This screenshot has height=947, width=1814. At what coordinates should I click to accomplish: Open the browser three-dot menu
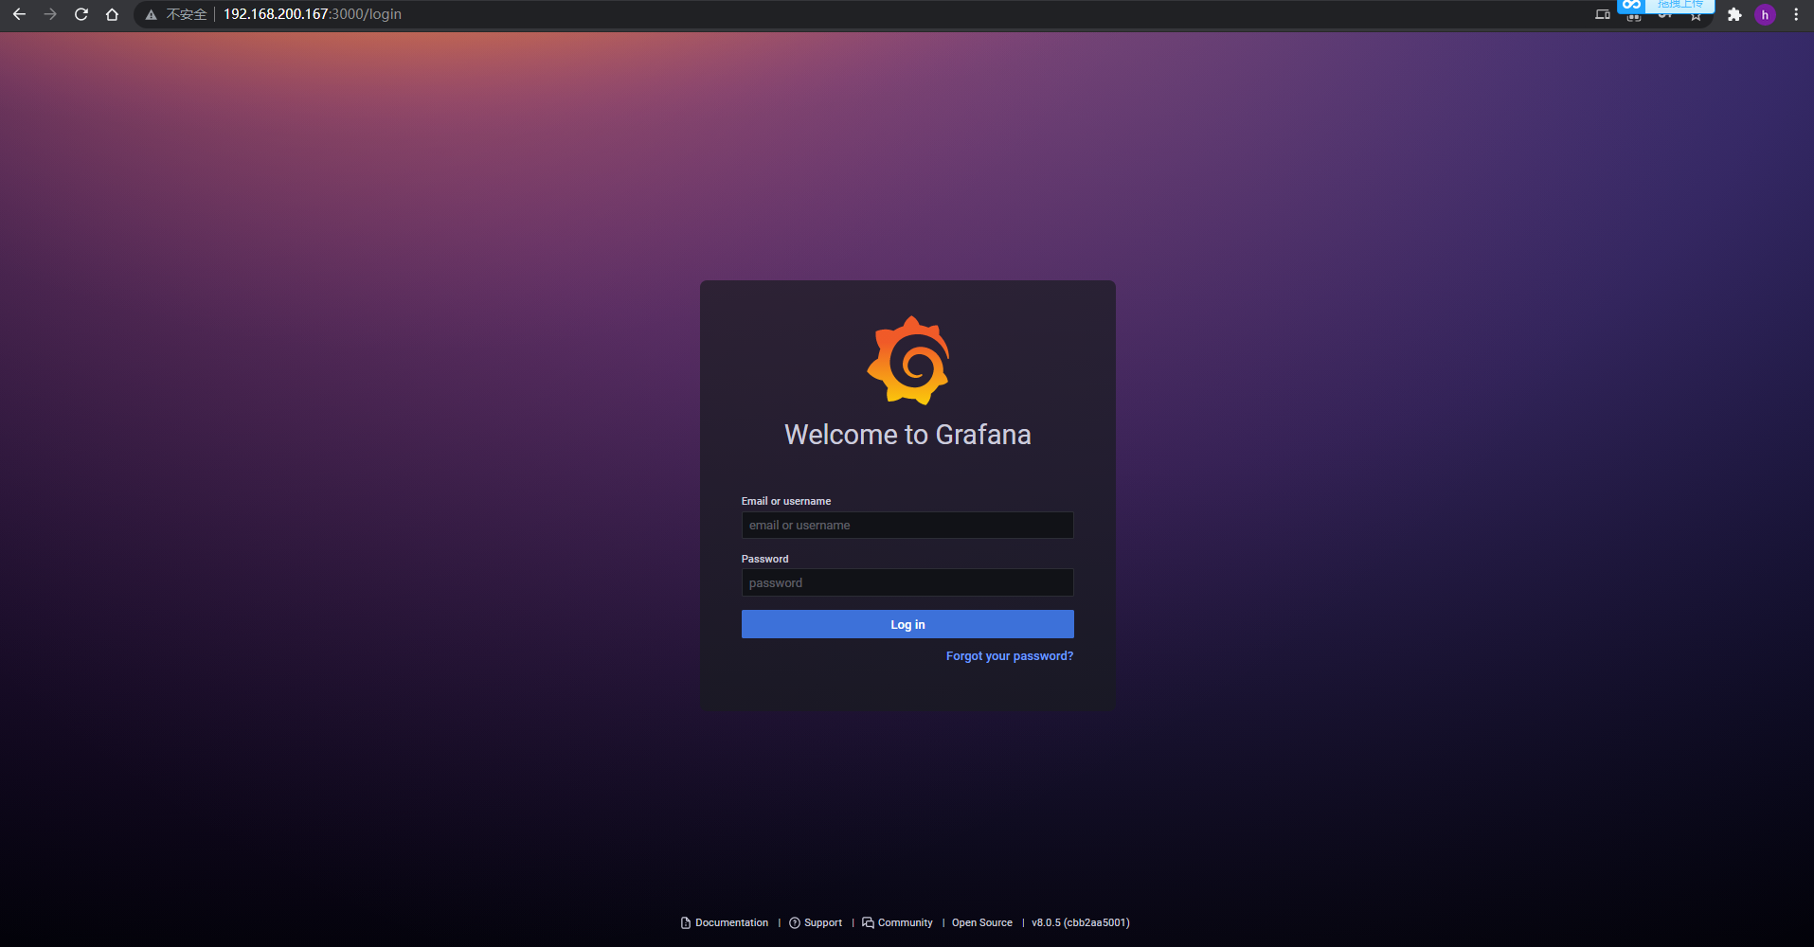pyautogui.click(x=1796, y=14)
